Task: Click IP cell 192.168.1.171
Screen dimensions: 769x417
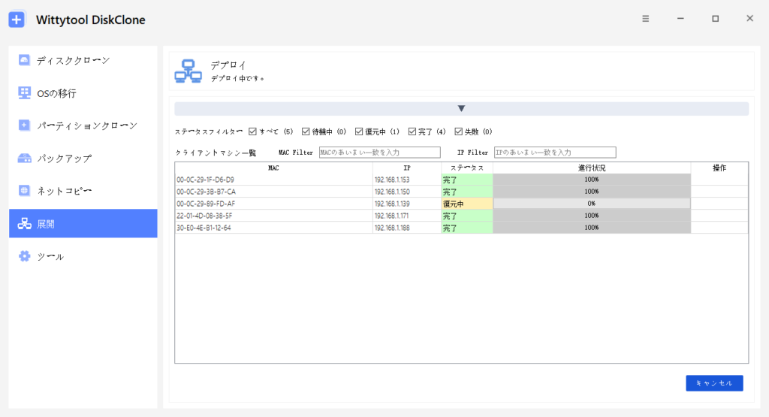Action: pos(407,216)
